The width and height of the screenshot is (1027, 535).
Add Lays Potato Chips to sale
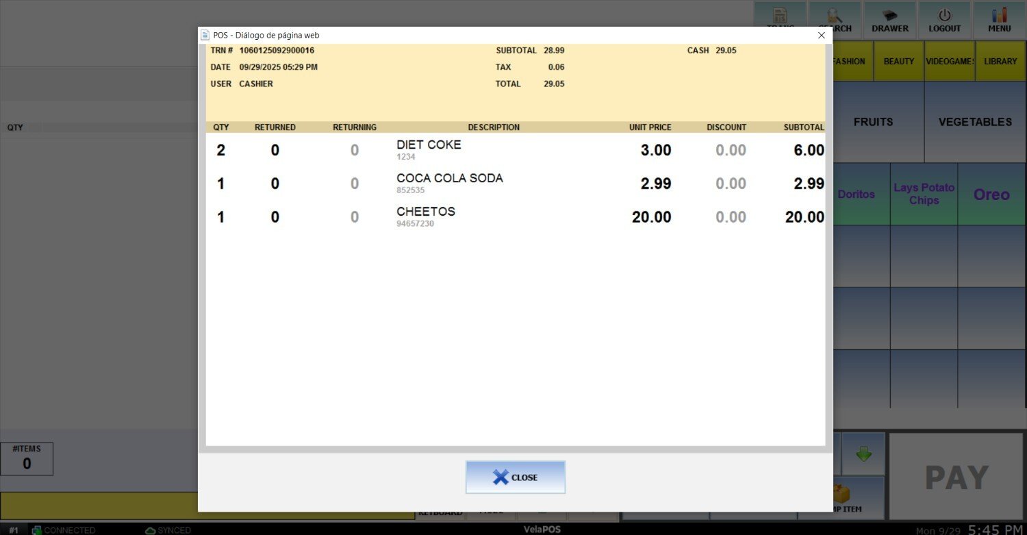coord(924,195)
